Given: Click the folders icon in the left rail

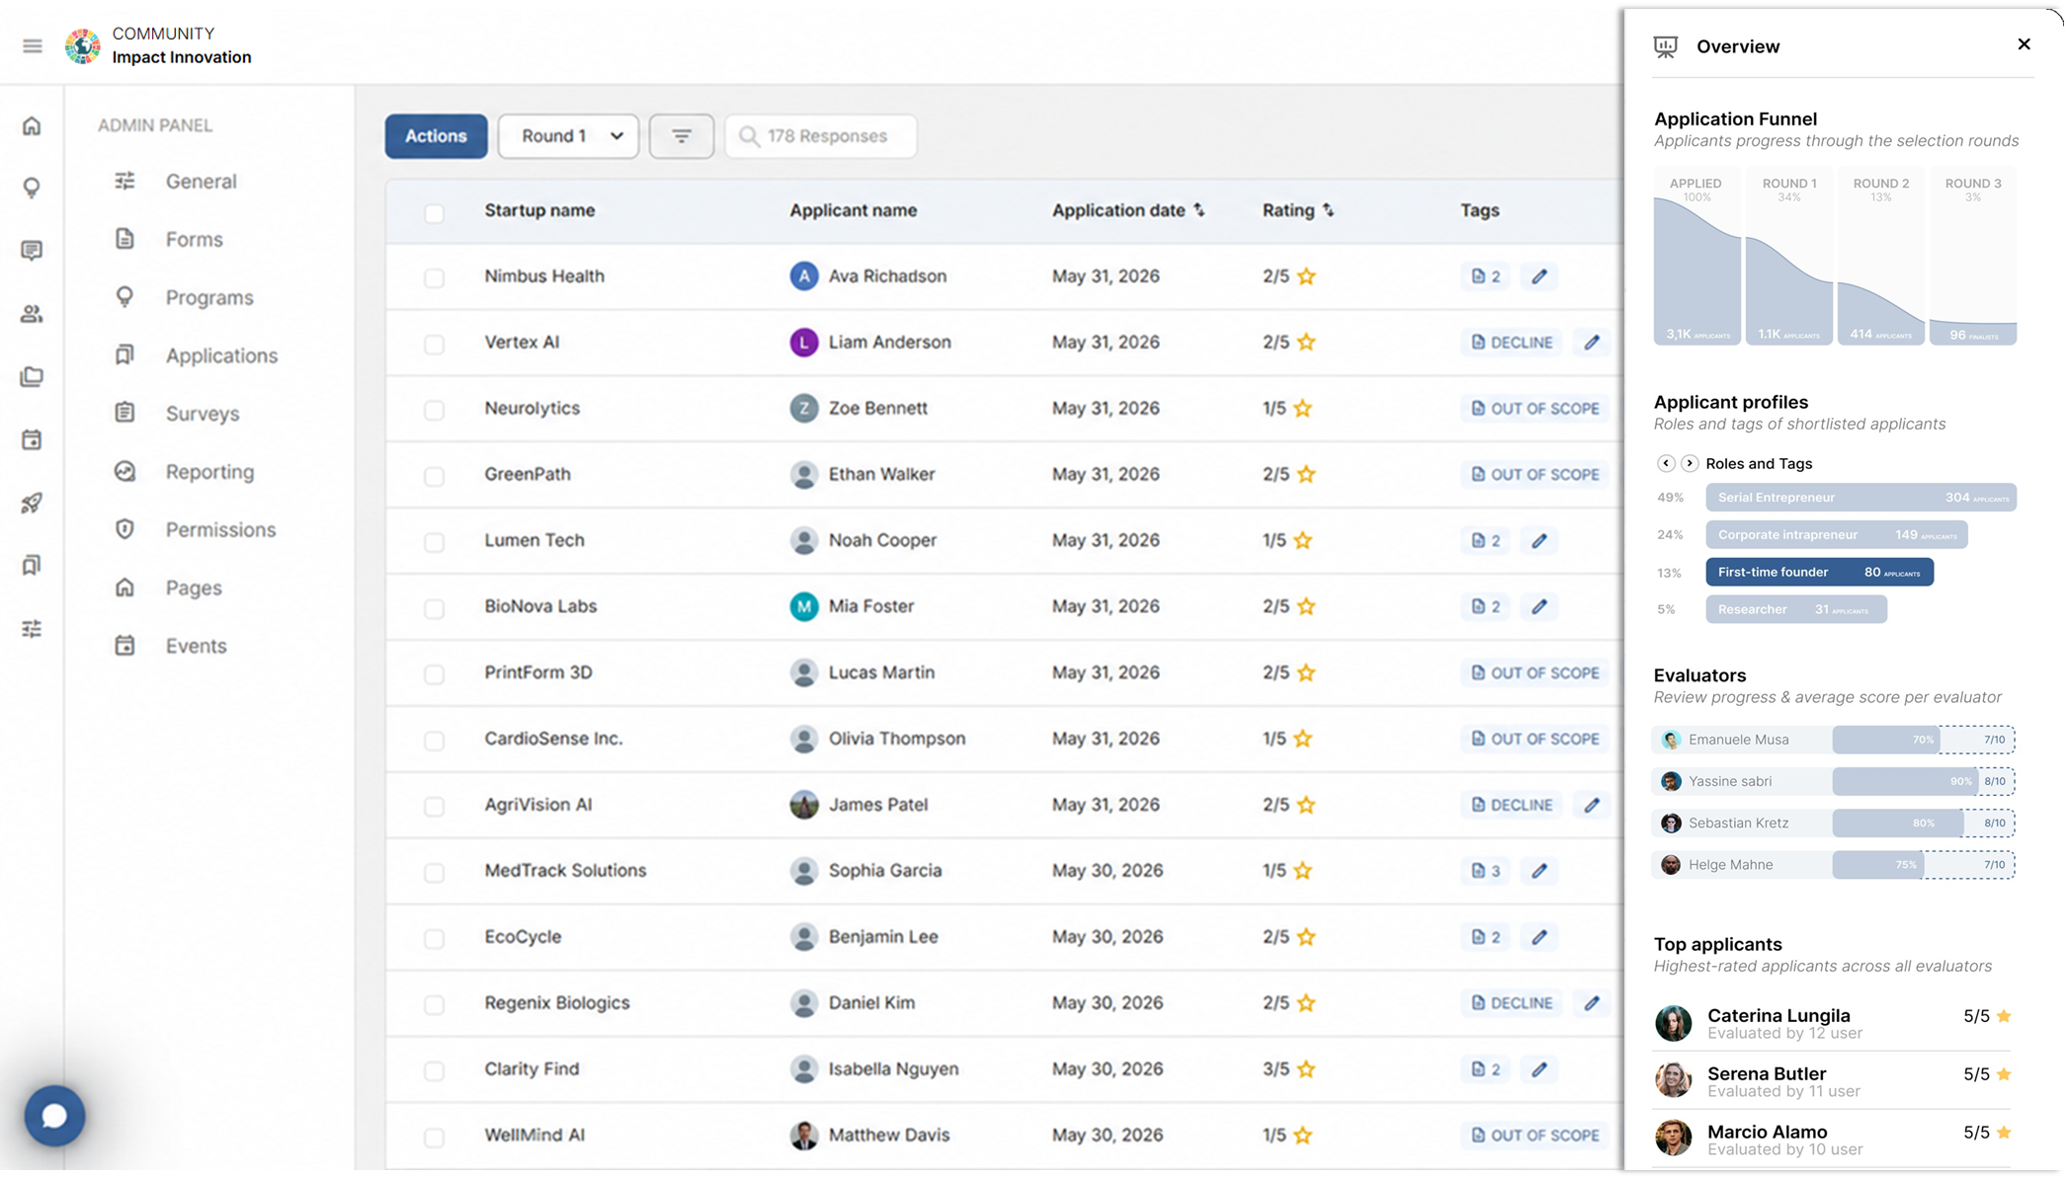Looking at the screenshot, I should point(32,376).
